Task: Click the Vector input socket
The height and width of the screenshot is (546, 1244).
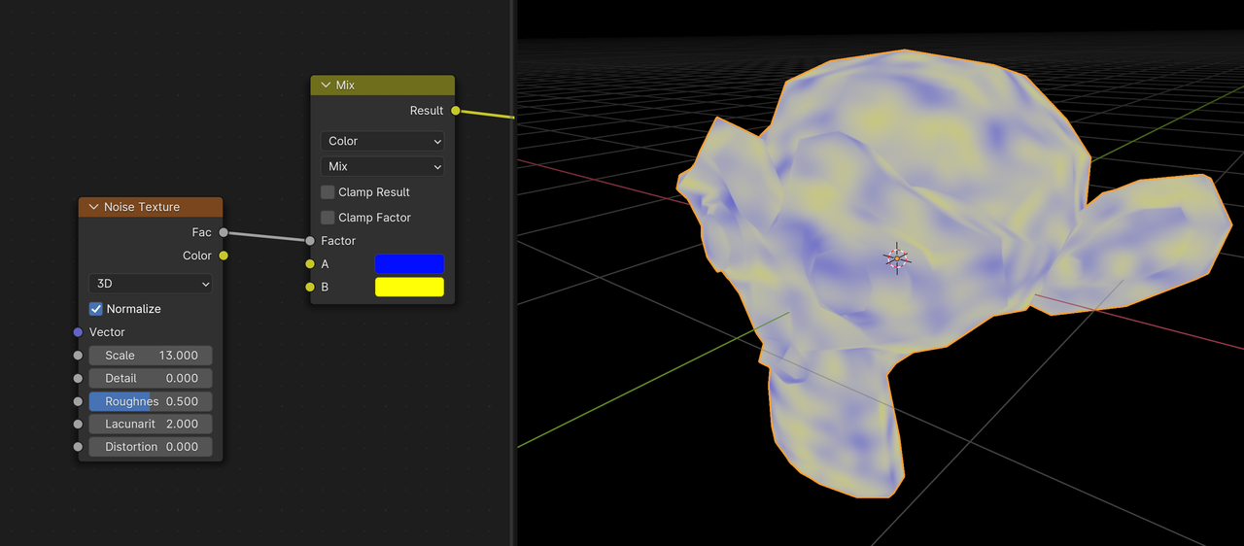Action: (78, 332)
